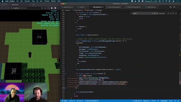Click 'Not Committed Yet' blame status
Screen dimensions: 181x102
(x=92, y=101)
